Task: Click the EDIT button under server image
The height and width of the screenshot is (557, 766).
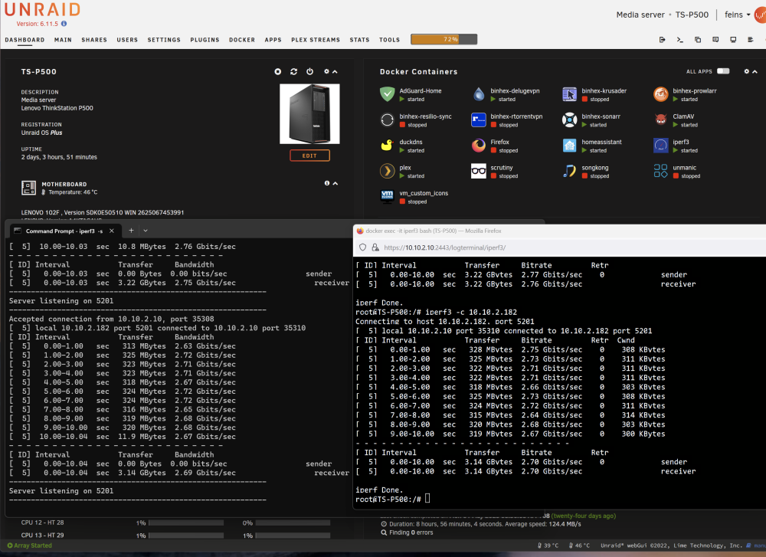Action: 309,156
